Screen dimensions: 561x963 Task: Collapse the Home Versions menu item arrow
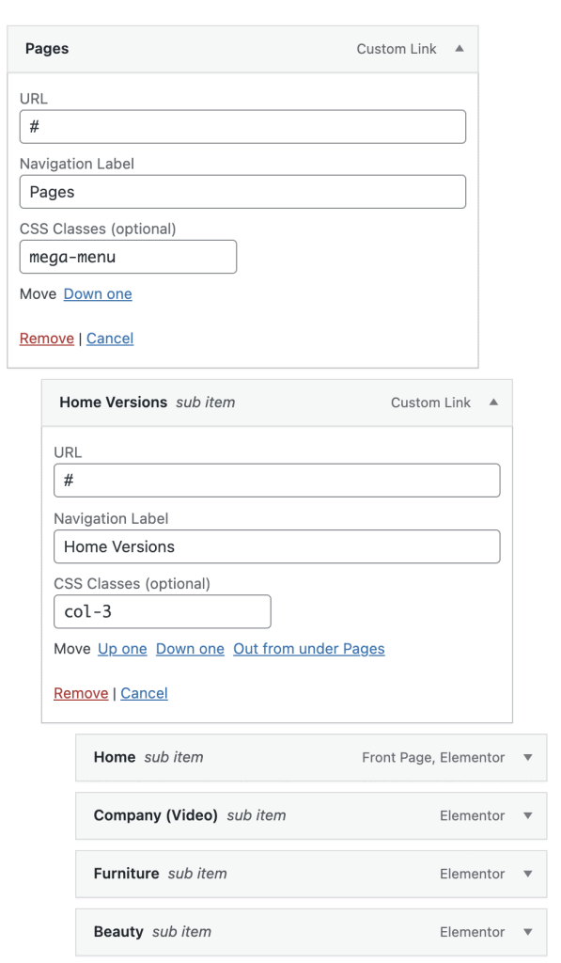click(x=493, y=403)
